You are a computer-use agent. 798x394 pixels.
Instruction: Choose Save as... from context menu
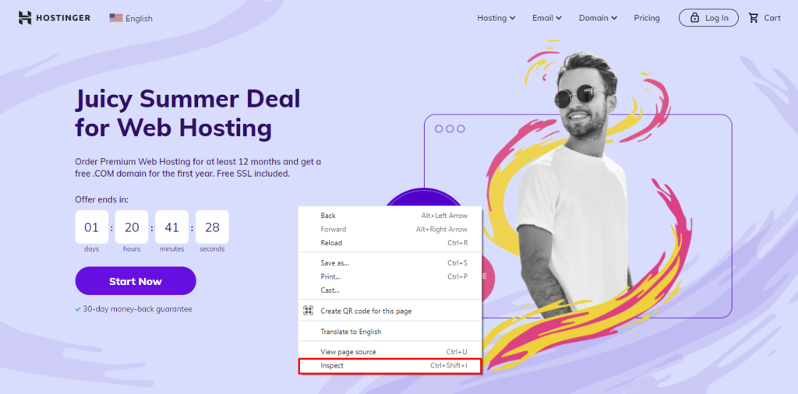[390, 263]
